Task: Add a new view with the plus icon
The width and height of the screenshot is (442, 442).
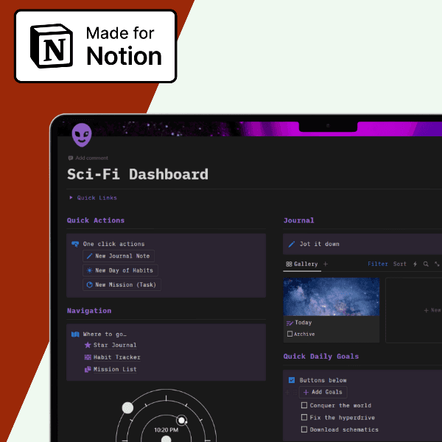Action: [326, 264]
